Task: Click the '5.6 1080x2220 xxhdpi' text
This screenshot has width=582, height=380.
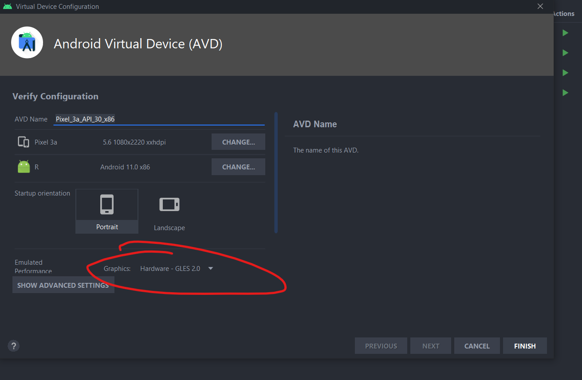Action: pyautogui.click(x=134, y=142)
